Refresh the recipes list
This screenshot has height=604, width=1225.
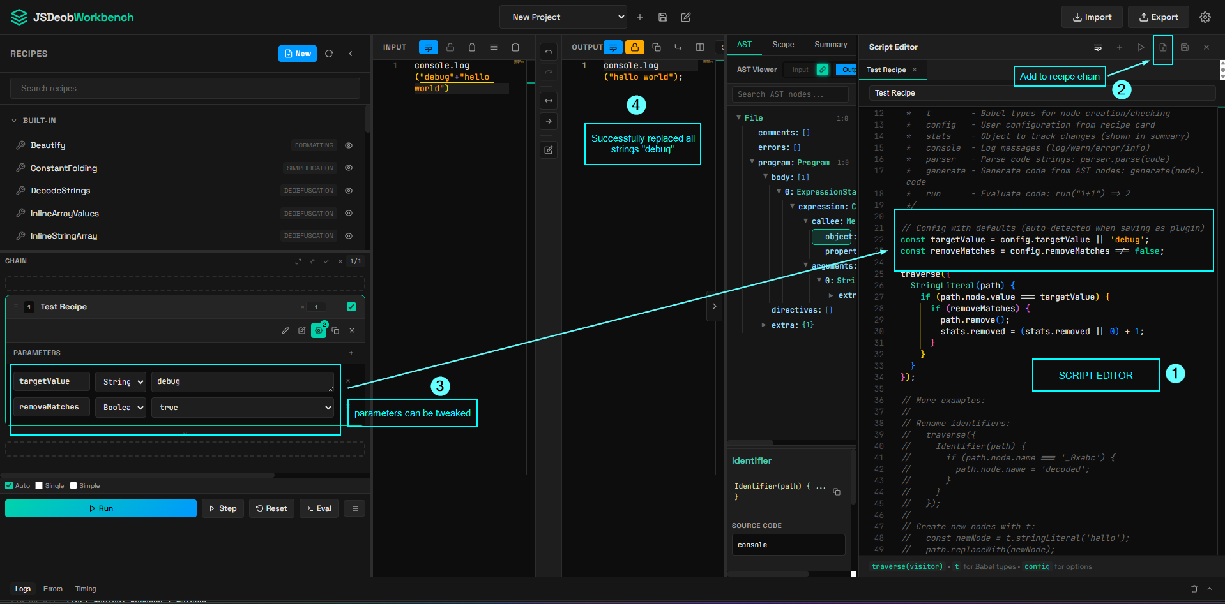330,54
